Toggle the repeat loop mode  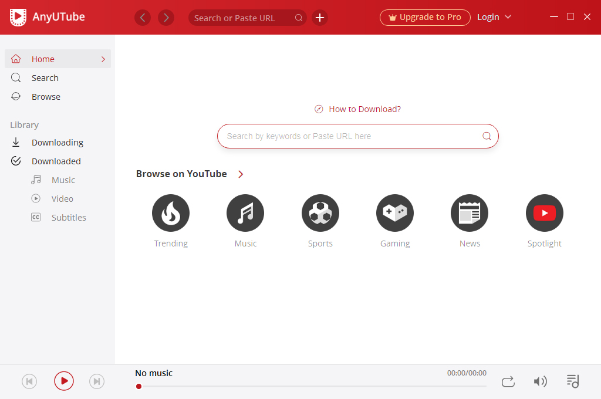[x=508, y=382]
